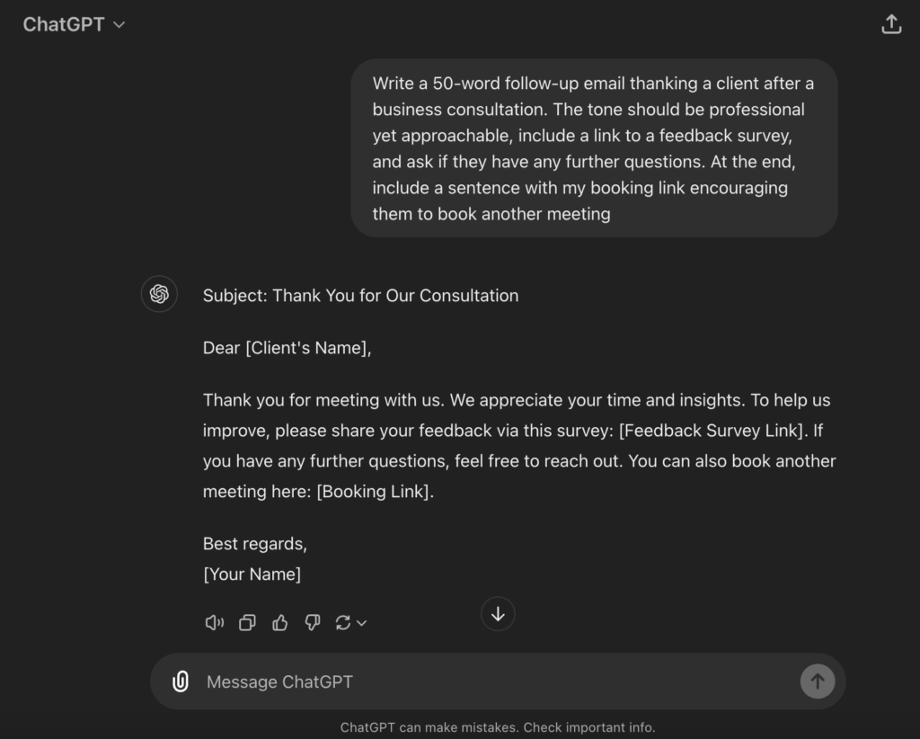The width and height of the screenshot is (920, 739).
Task: Click the [Feedback Survey Link] placeholder text
Action: click(710, 431)
